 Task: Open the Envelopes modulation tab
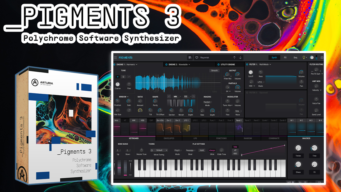[169, 138]
